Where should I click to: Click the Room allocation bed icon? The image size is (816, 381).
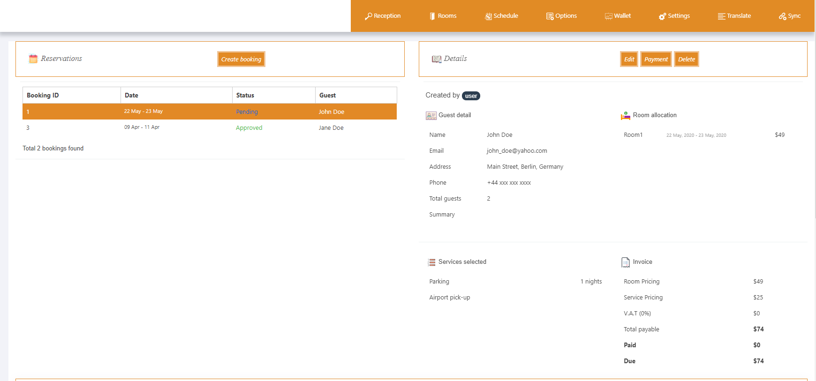tap(626, 116)
